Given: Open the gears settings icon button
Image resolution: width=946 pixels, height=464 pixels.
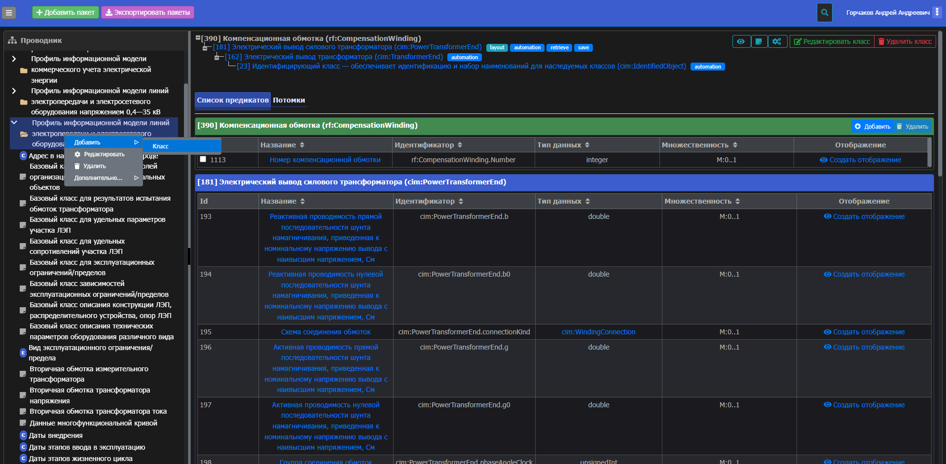Looking at the screenshot, I should [x=777, y=41].
